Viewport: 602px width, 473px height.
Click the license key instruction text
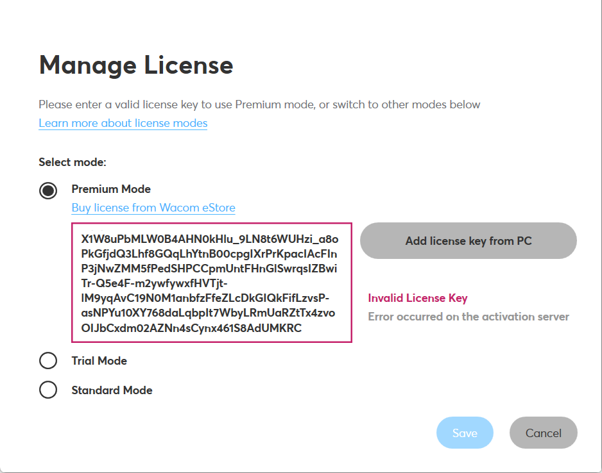pyautogui.click(x=259, y=104)
